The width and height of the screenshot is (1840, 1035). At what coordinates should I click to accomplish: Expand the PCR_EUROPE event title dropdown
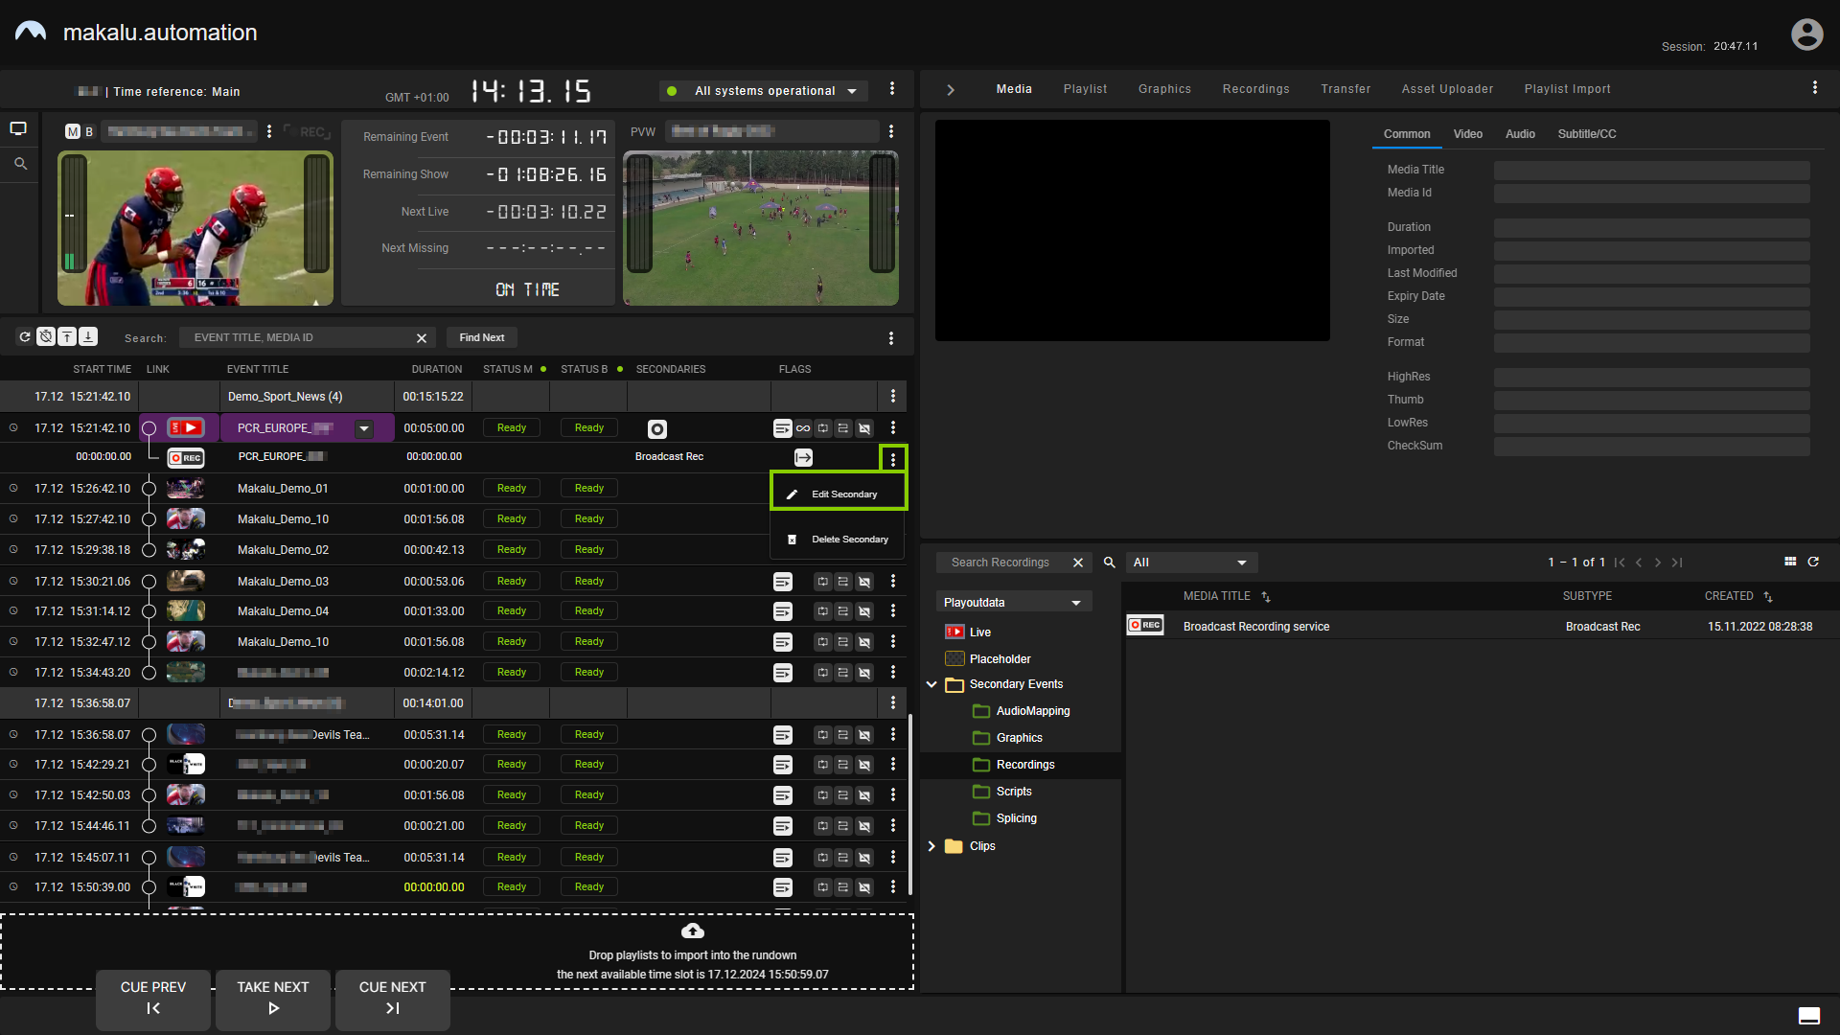coord(364,428)
